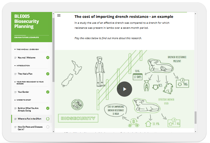Click the main content scroll down arrow

(x=195, y=132)
